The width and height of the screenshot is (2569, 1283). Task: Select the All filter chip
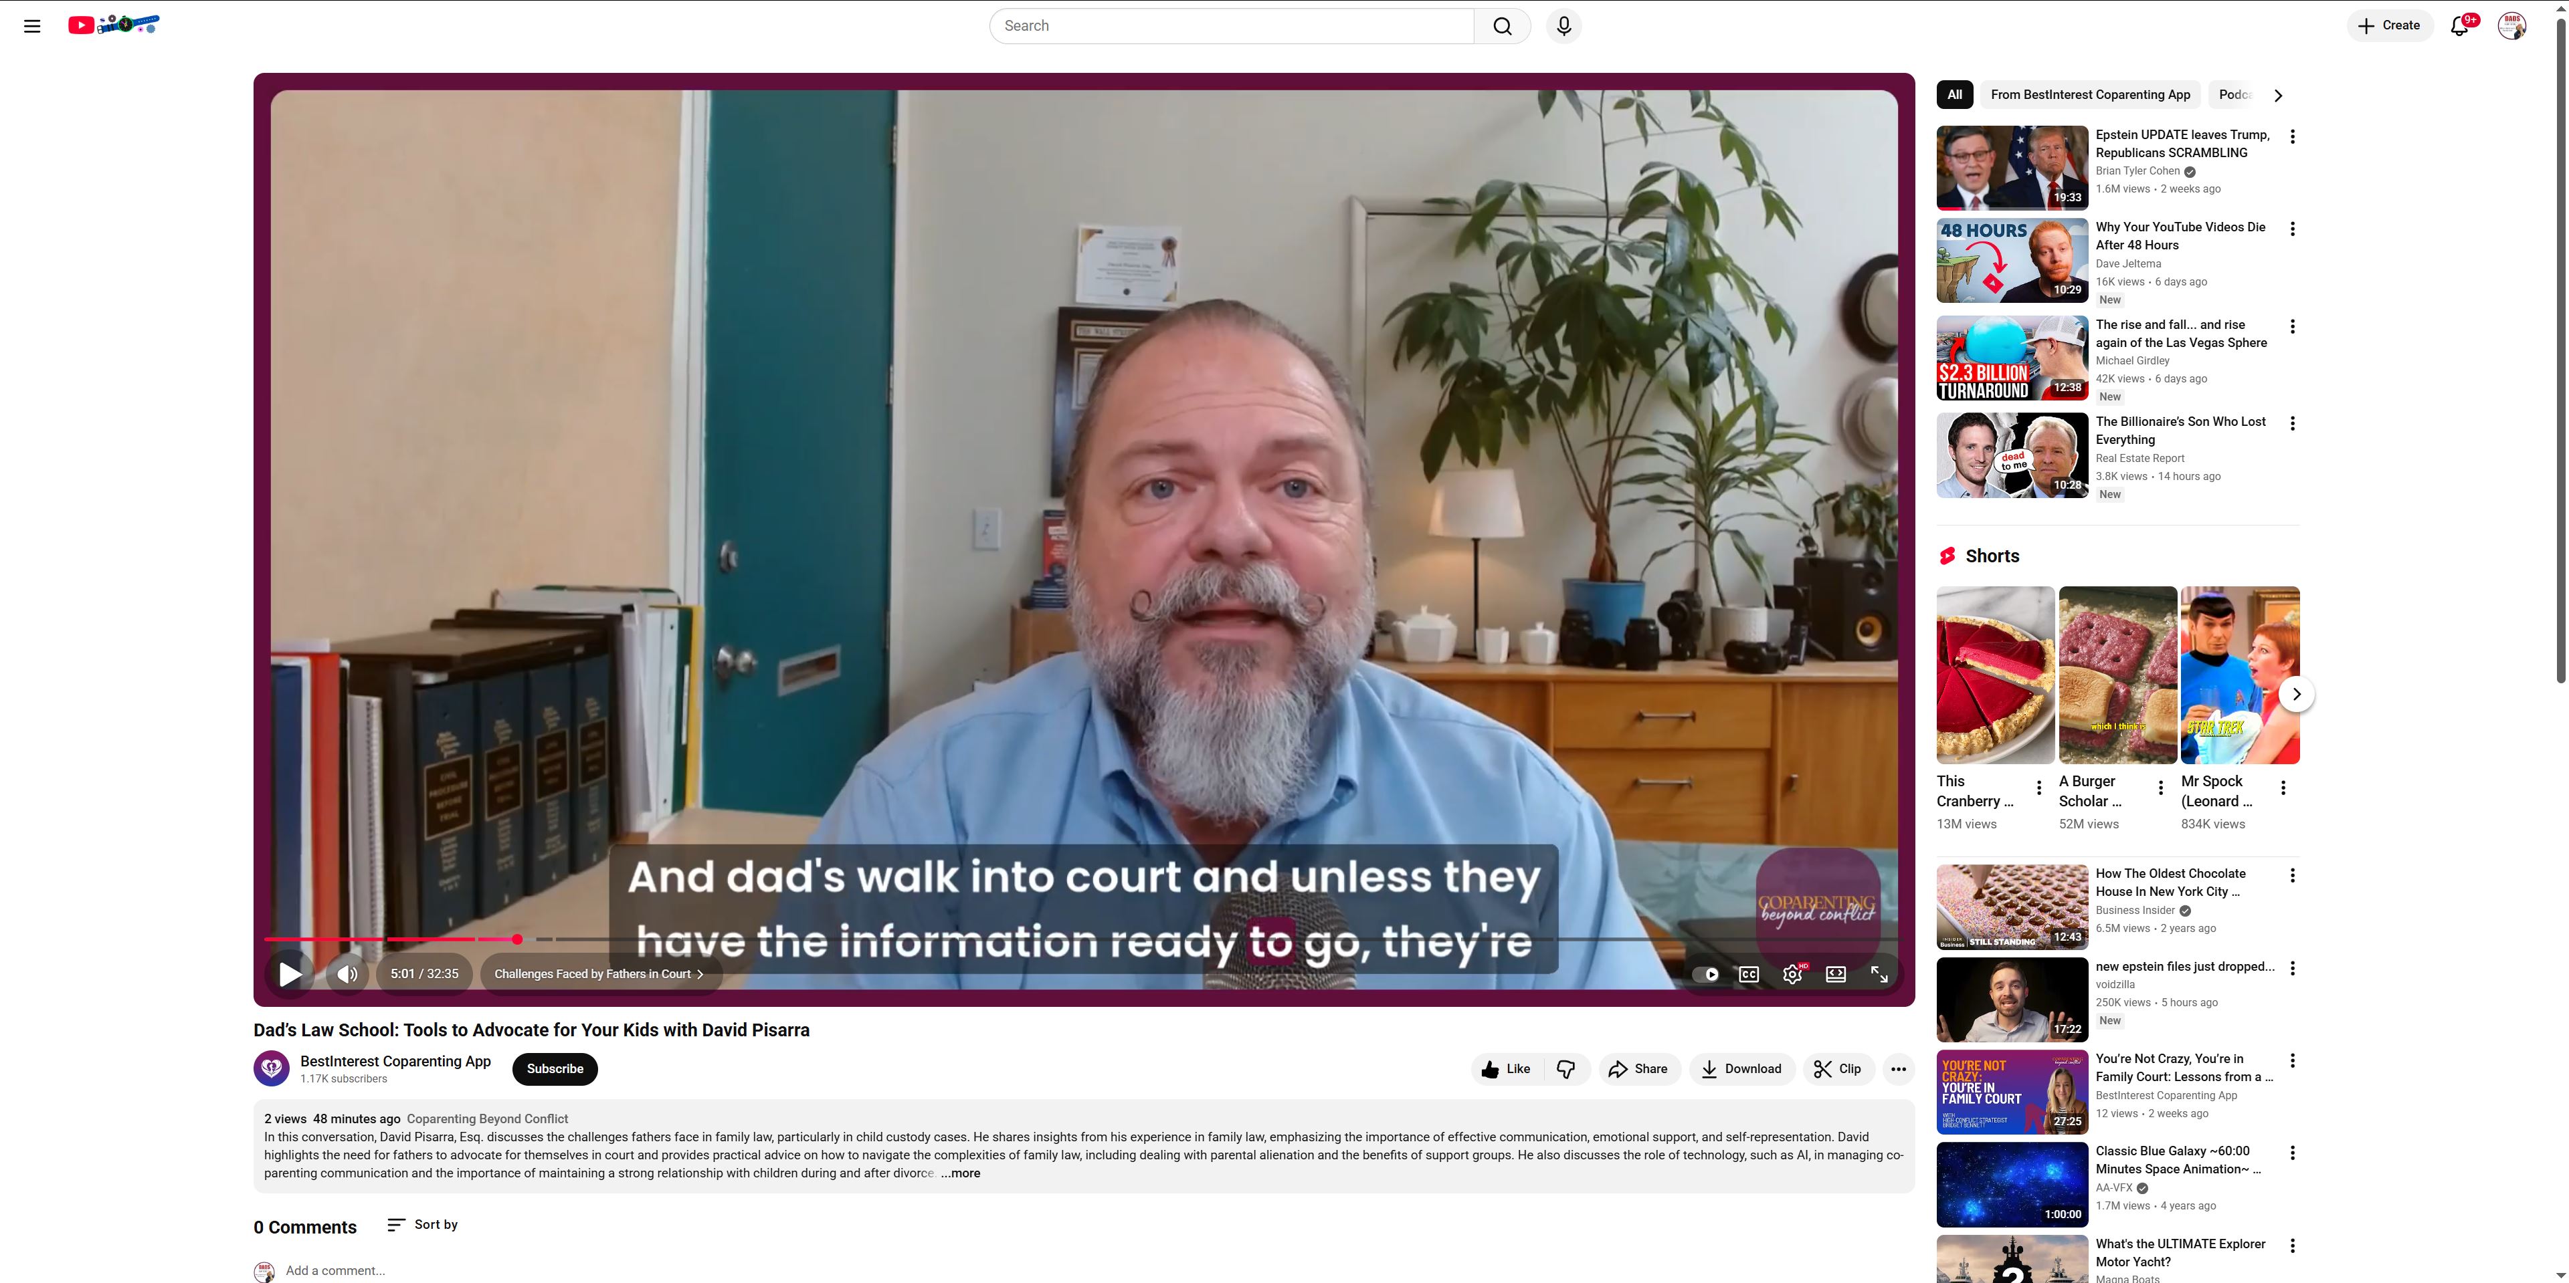[x=1955, y=95]
